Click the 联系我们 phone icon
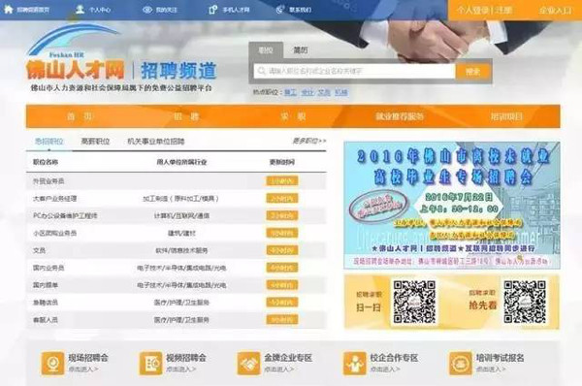Image resolution: width=582 pixels, height=386 pixels. 280,10
